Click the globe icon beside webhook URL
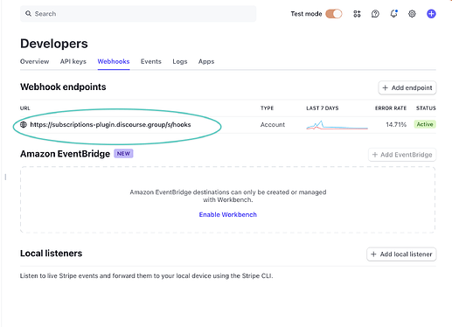Image resolution: width=452 pixels, height=327 pixels. pos(24,124)
